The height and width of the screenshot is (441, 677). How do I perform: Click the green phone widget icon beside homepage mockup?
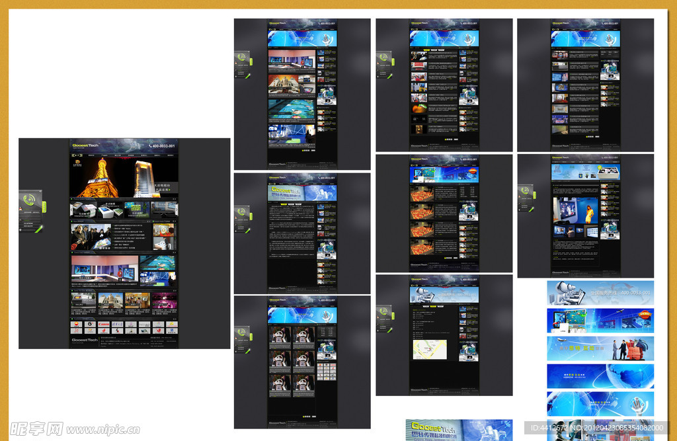tap(28, 201)
